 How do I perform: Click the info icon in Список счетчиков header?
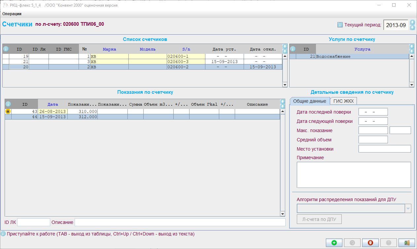coord(6,49)
